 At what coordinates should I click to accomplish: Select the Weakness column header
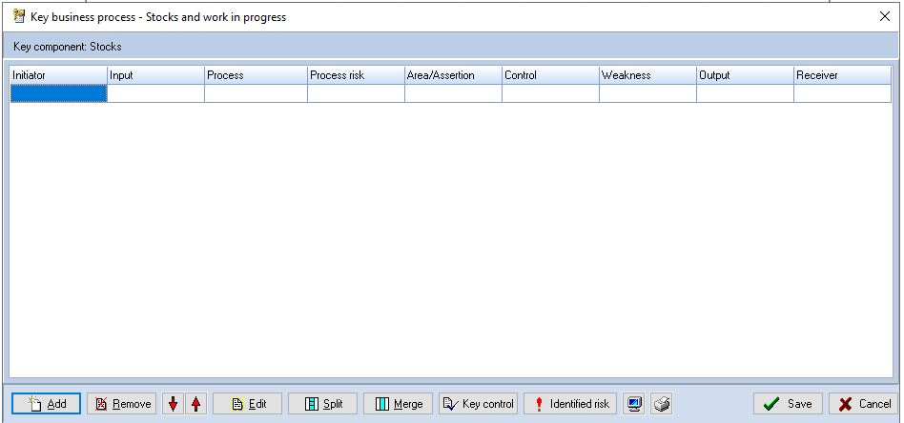click(647, 75)
